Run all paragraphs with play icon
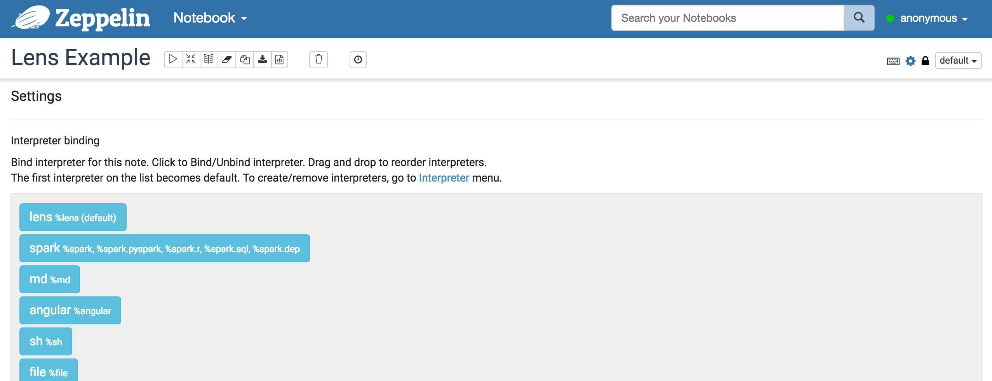992x381 pixels. (x=173, y=59)
